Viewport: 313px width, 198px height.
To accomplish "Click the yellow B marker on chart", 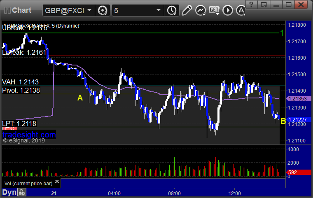I will click(283, 121).
